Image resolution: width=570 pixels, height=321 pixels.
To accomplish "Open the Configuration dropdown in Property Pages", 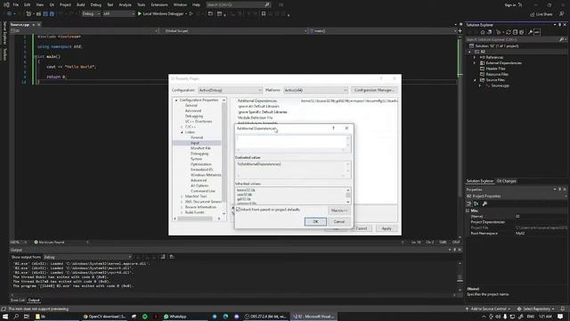I will tap(230, 90).
